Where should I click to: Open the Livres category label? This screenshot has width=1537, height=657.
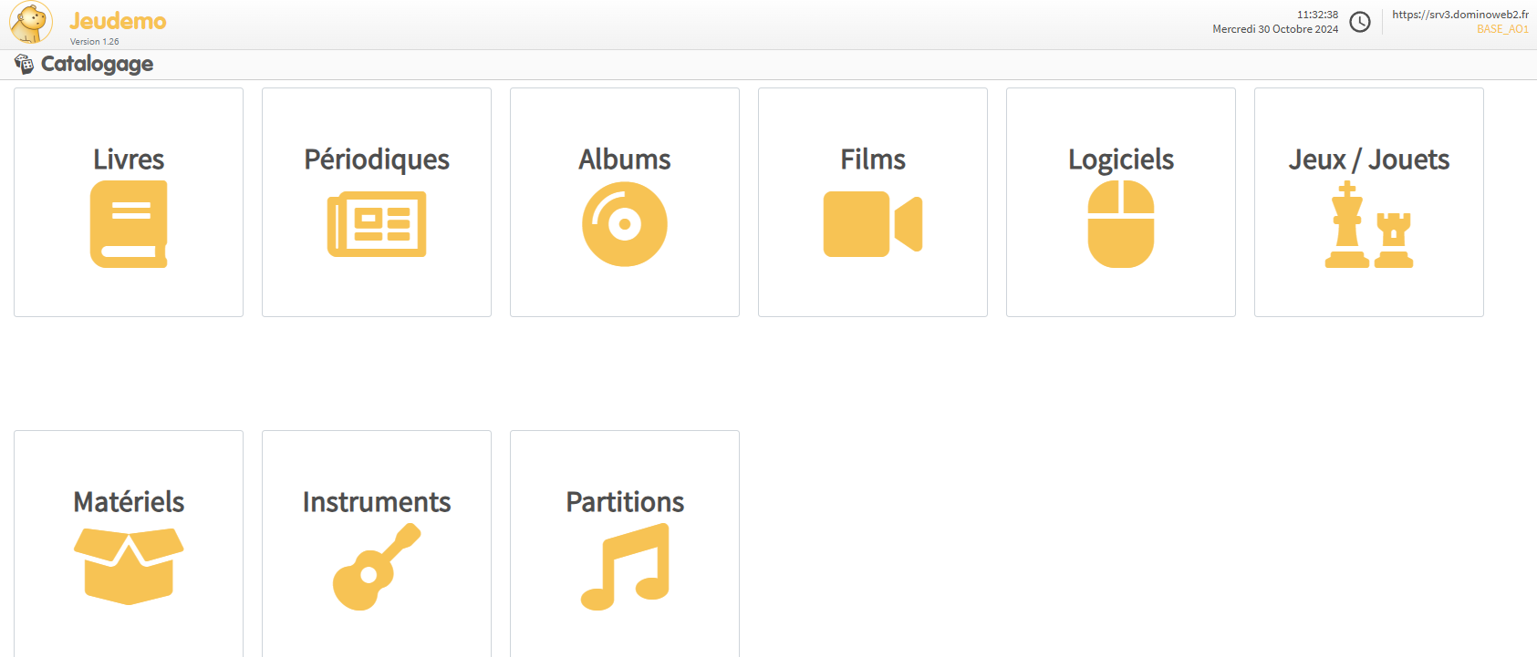tap(129, 159)
